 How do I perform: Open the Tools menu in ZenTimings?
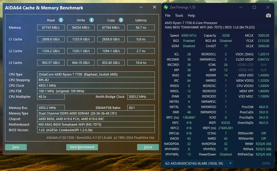(x=179, y=16)
